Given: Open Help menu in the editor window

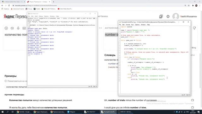Looking at the screenshot, I should pyautogui.click(x=148, y=25).
